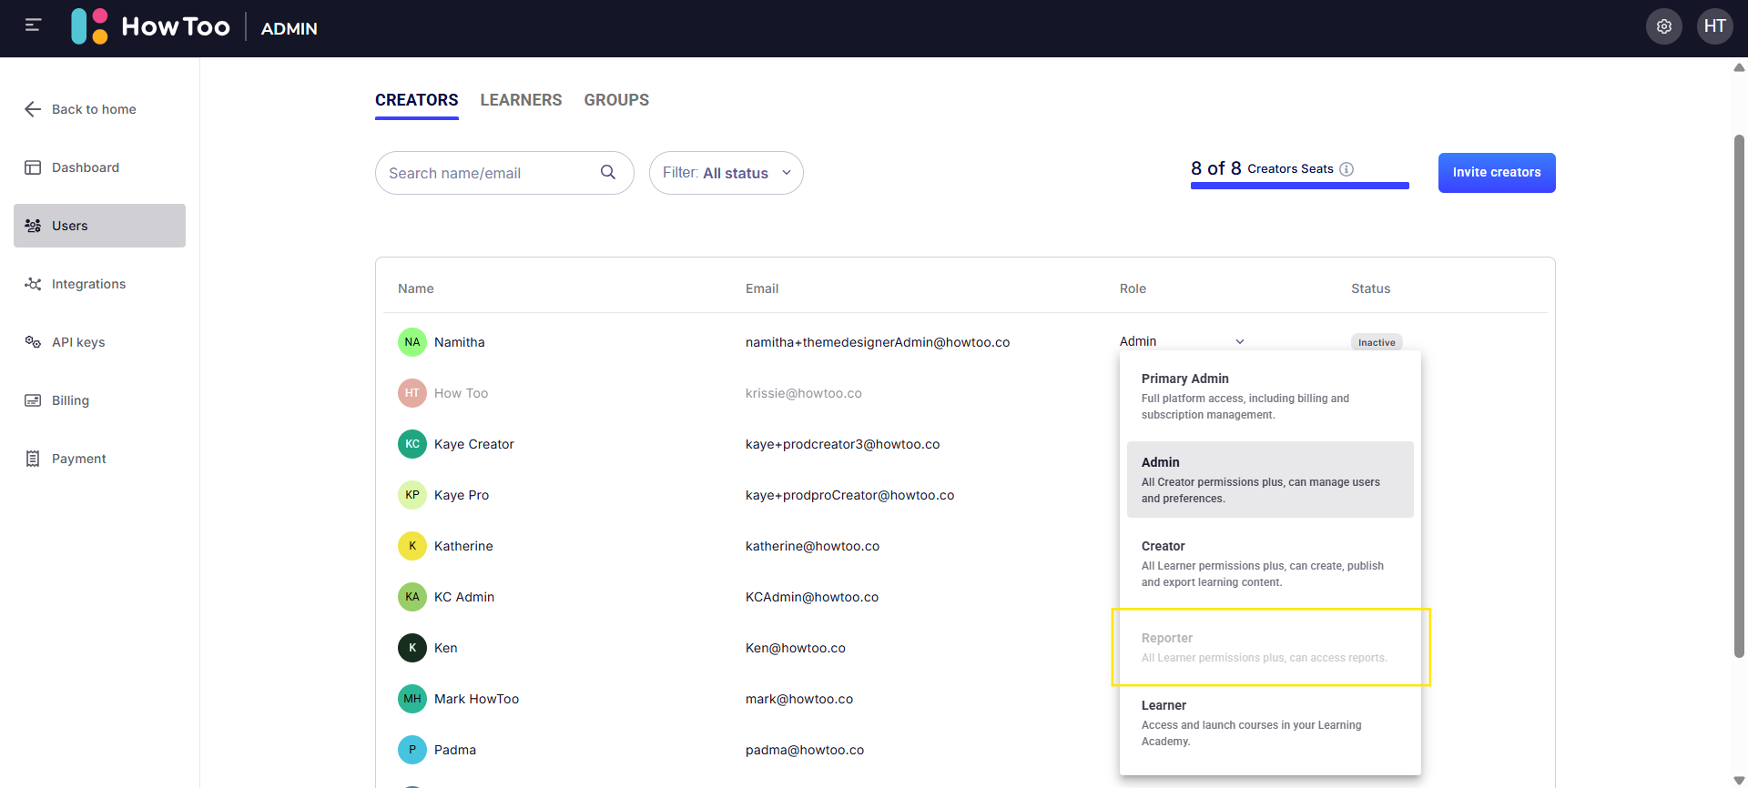Viewport: 1748px width, 788px height.
Task: Click the Invite creators button
Action: [1497, 172]
